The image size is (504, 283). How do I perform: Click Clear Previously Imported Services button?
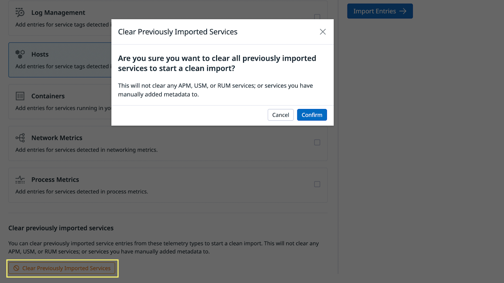pos(62,268)
